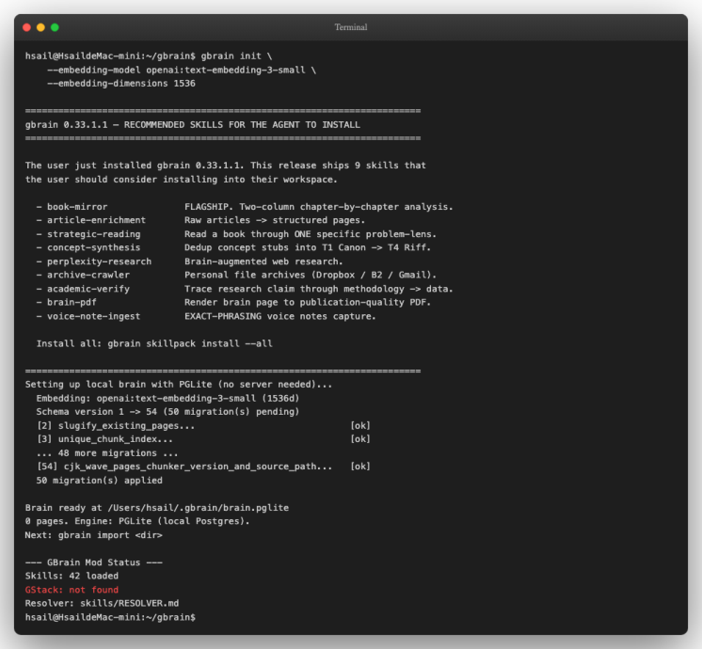Click '50 migration(s) applied' line
702x649 pixels.
[100, 480]
